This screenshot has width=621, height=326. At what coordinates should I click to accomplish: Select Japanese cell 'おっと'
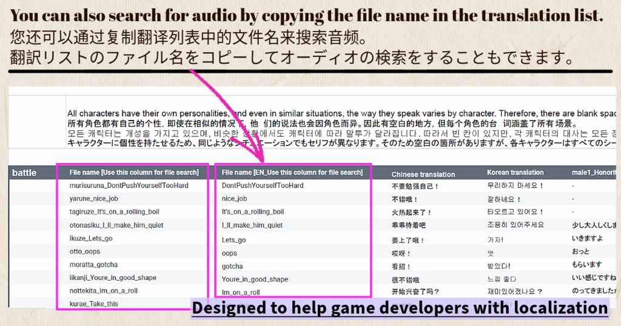point(580,251)
